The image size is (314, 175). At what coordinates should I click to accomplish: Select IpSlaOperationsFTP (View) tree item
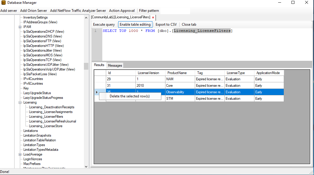[x=42, y=41]
